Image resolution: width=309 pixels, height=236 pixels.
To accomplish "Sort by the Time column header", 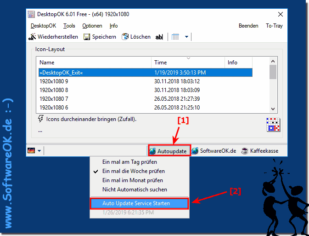I will point(188,63).
